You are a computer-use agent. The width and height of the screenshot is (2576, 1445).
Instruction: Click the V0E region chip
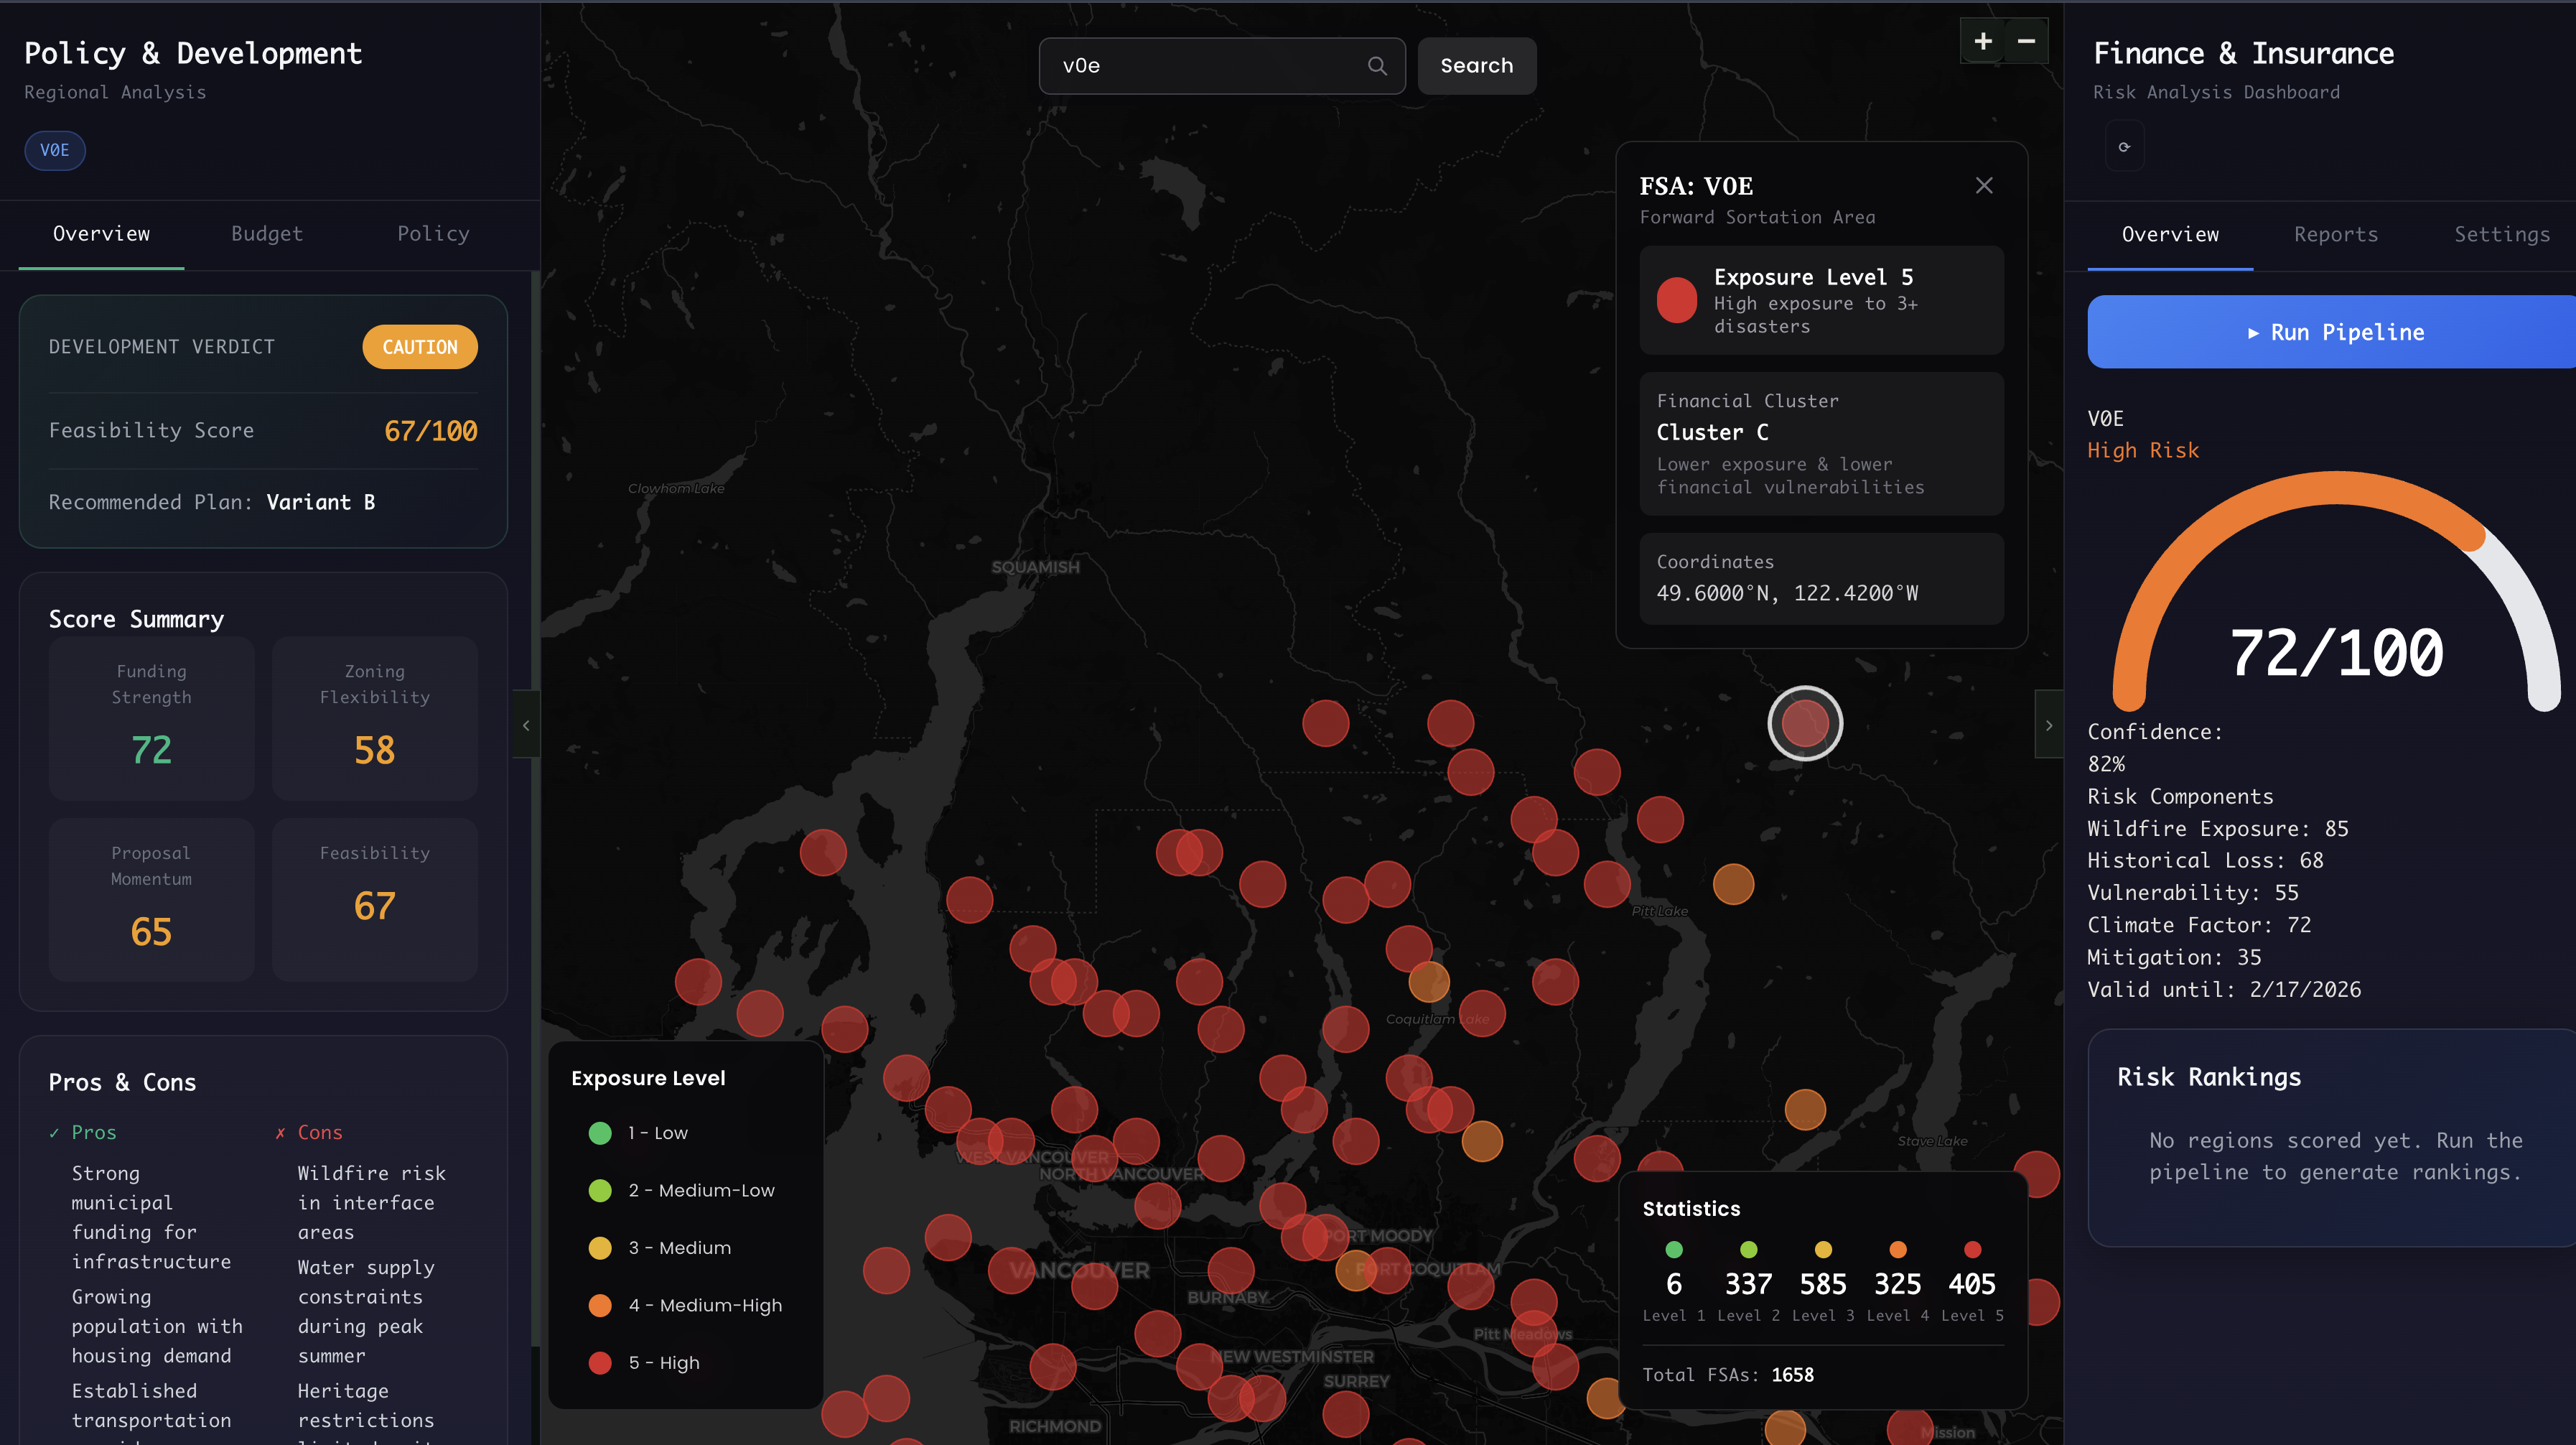55,151
